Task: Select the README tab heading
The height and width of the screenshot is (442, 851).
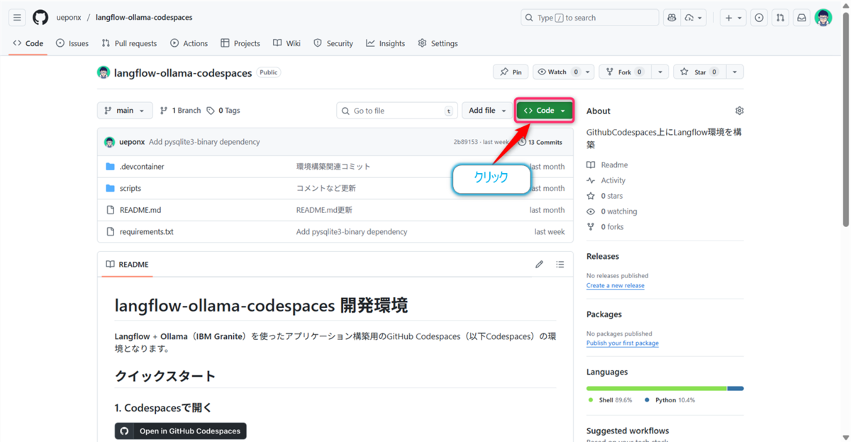Action: 128,265
